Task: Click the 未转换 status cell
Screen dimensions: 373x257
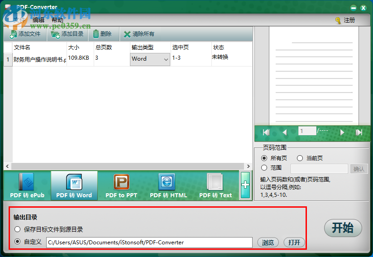Action: [x=232, y=59]
